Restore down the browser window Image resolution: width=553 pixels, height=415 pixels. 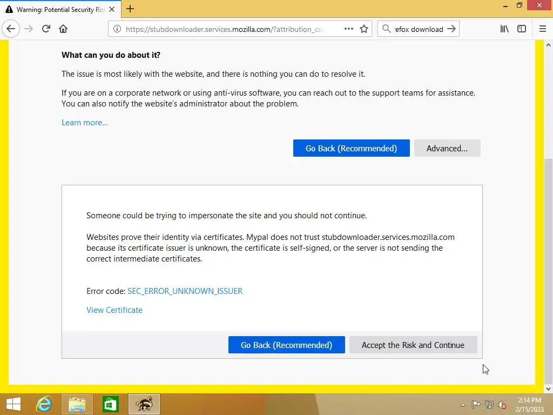(x=519, y=5)
